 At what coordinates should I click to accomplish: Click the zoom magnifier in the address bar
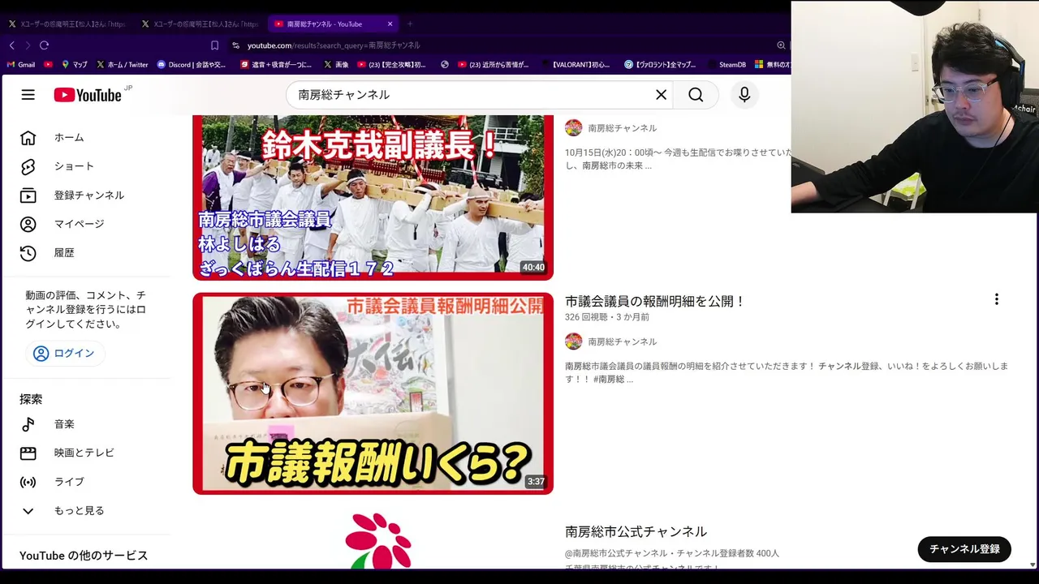781,45
